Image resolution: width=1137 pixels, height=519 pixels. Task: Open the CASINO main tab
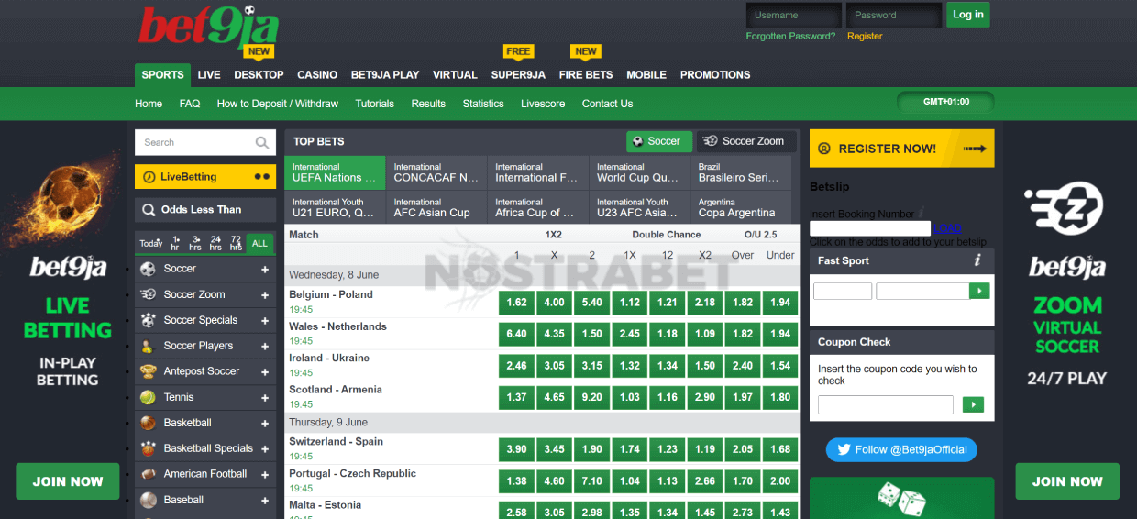(x=317, y=75)
